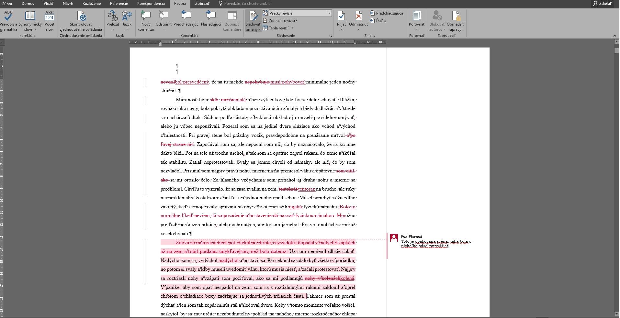Click tab selector at ruler corner

pos(2,42)
